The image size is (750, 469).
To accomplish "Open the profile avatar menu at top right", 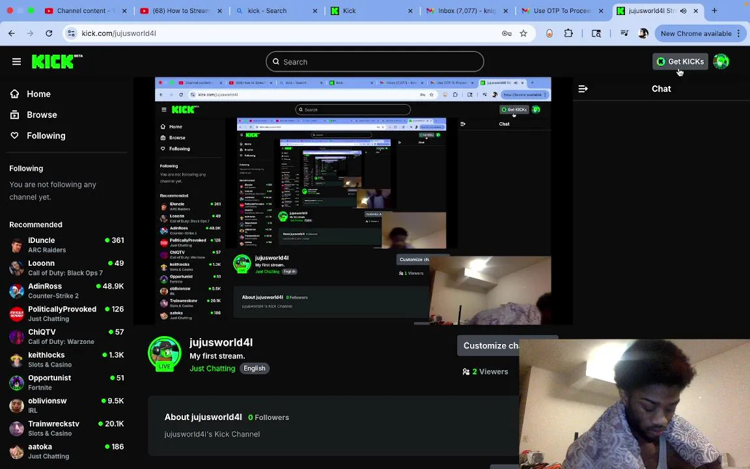I will click(x=721, y=62).
